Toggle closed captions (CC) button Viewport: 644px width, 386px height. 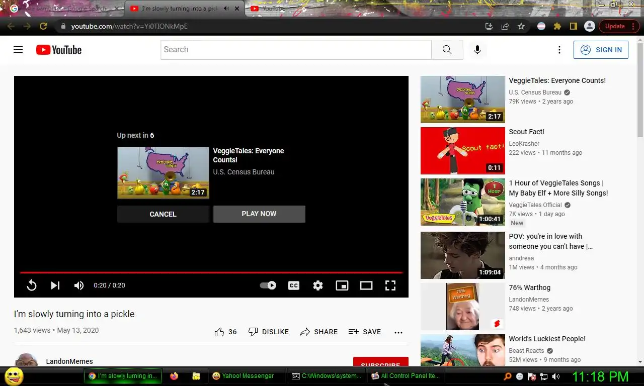(x=294, y=285)
